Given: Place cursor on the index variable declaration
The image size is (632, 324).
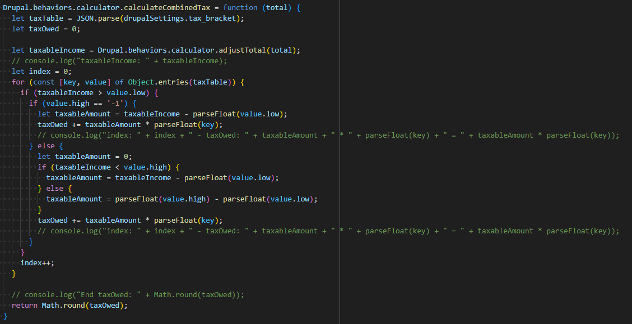Looking at the screenshot, I should [40, 71].
